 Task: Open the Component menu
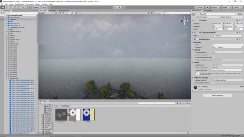[29, 4]
